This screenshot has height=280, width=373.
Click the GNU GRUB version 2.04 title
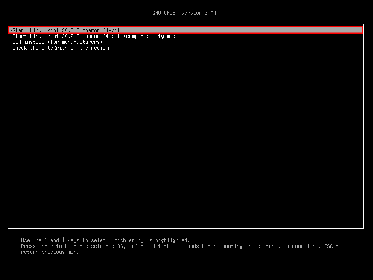tap(184, 13)
